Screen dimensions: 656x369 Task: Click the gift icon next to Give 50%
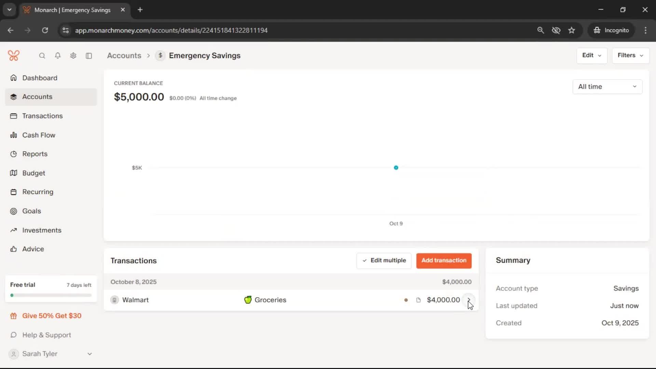[x=14, y=316]
